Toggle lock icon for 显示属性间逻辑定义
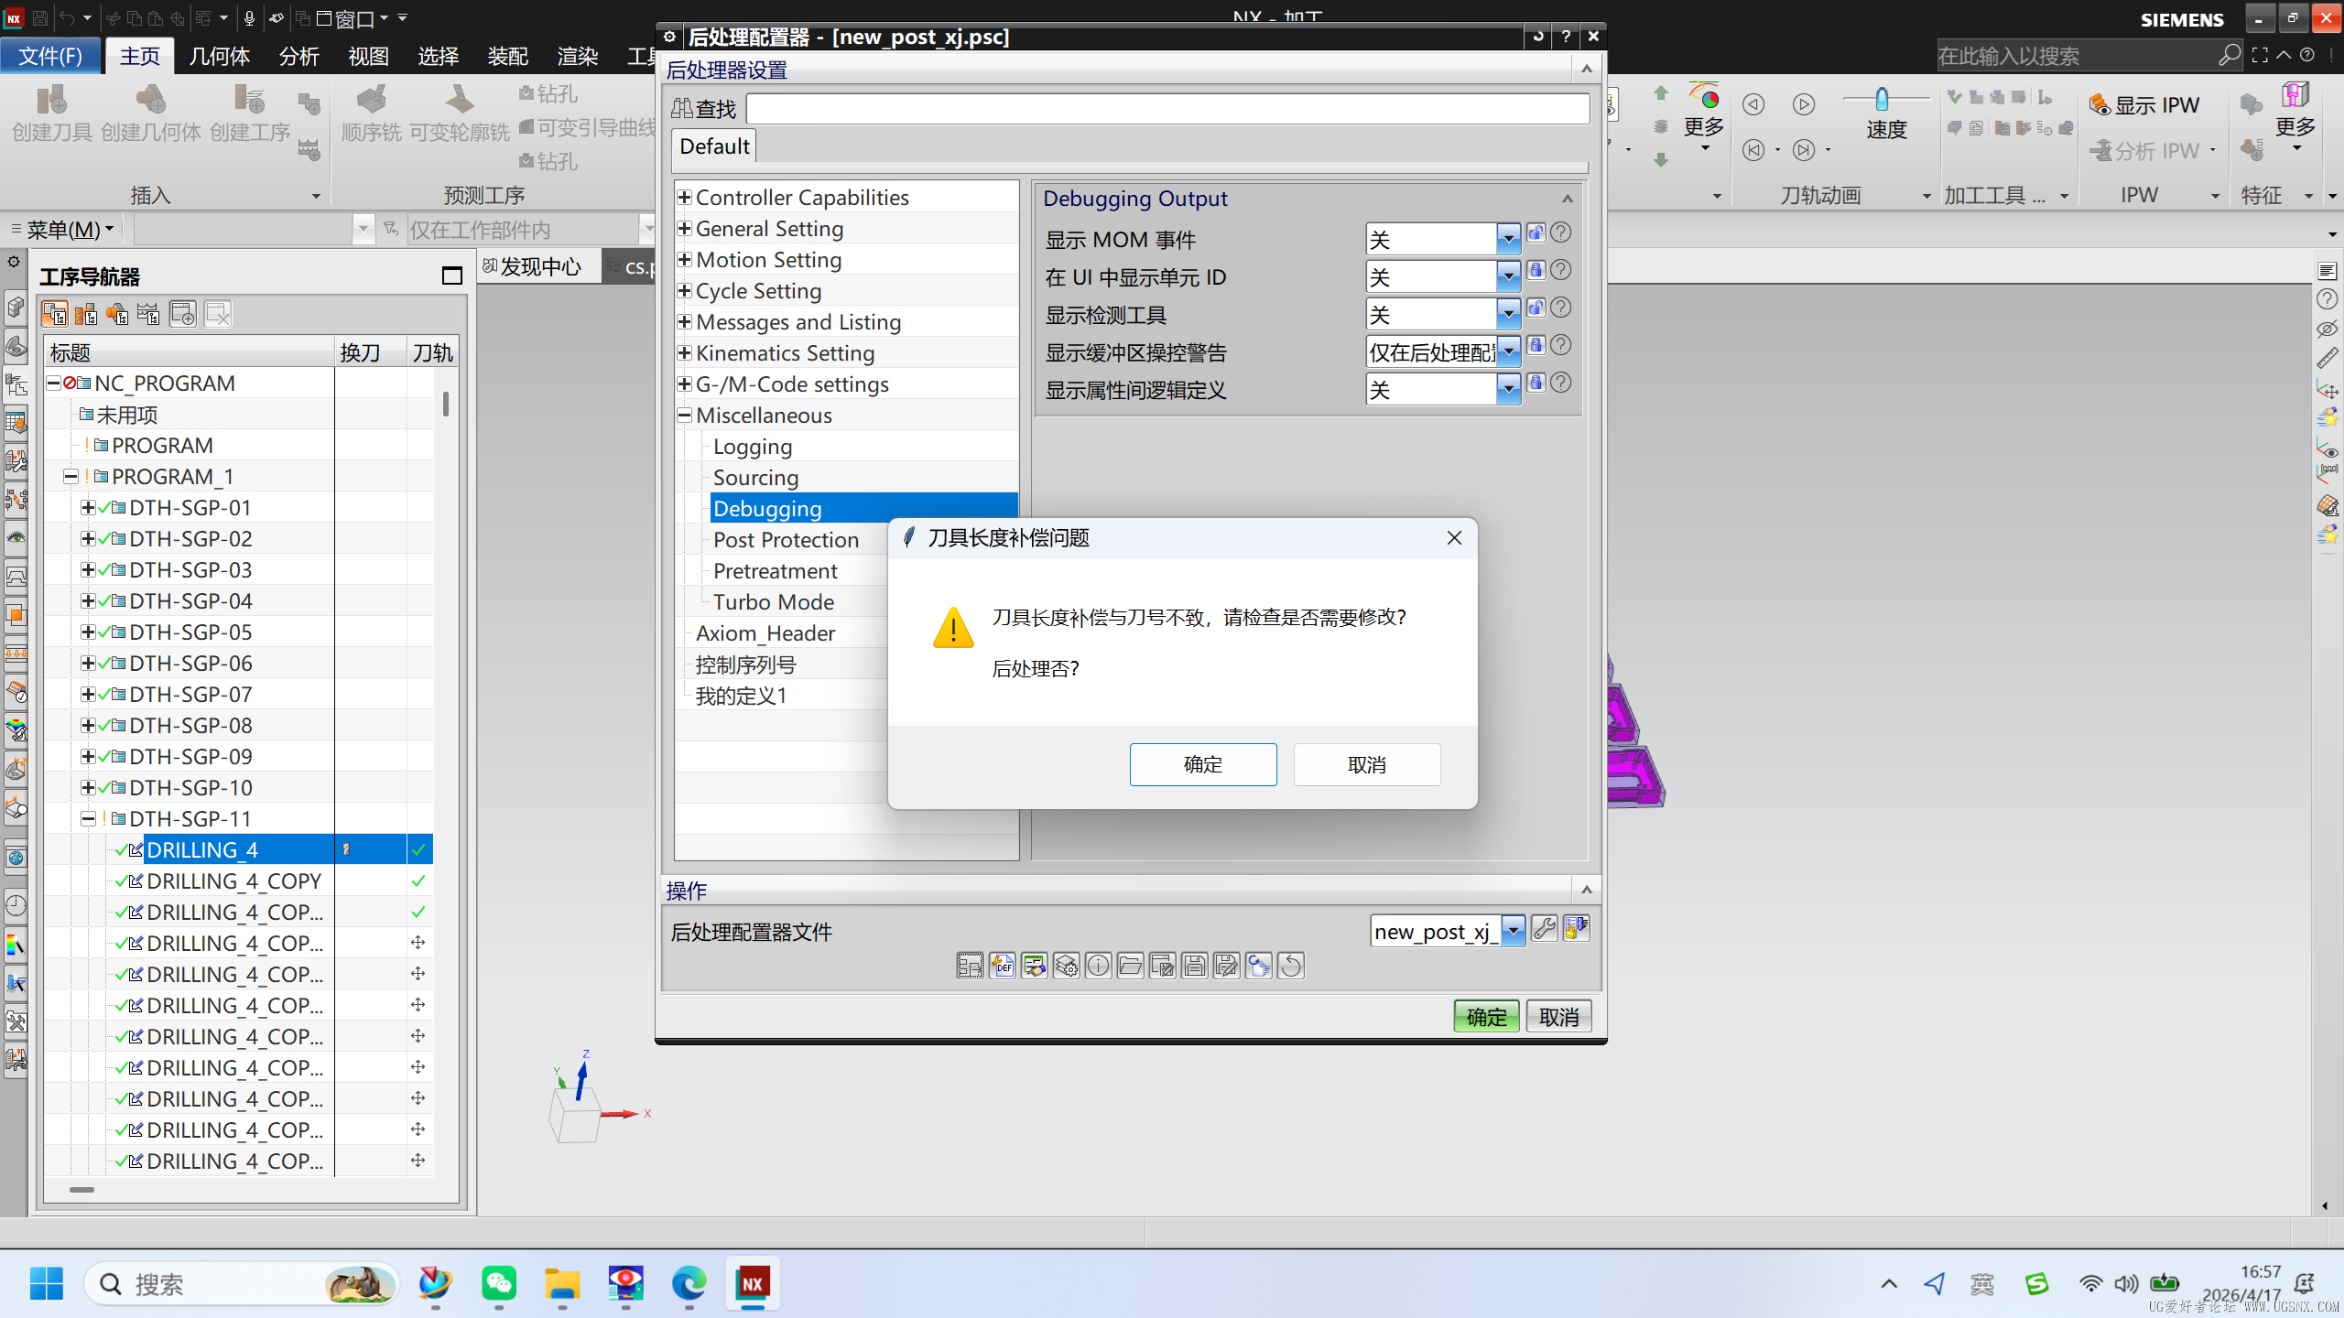Screen dimensions: 2344x1318 point(1536,383)
